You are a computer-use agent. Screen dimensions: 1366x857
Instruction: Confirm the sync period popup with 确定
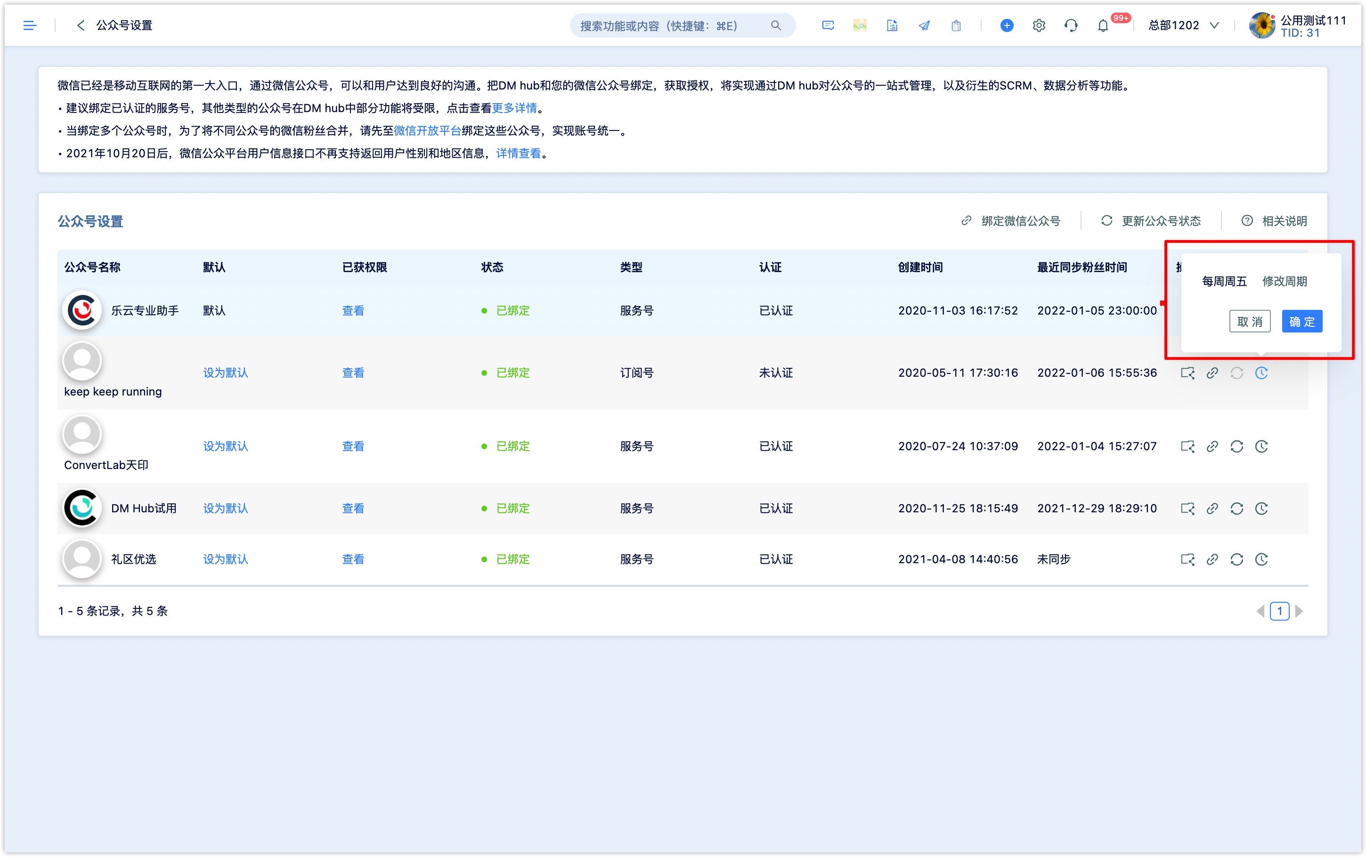pyautogui.click(x=1302, y=321)
